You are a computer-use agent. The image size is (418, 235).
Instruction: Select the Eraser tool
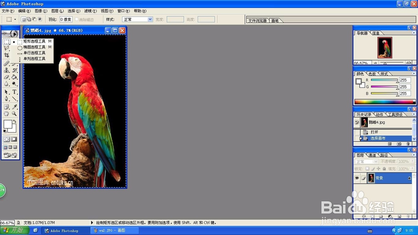pyautogui.click(x=6, y=77)
